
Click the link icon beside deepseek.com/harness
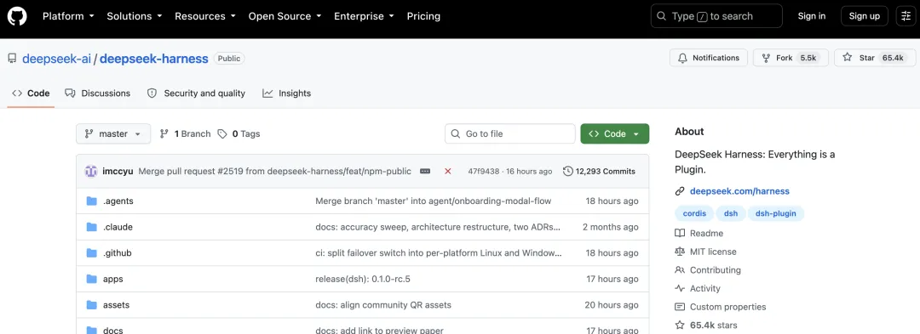[x=680, y=191]
